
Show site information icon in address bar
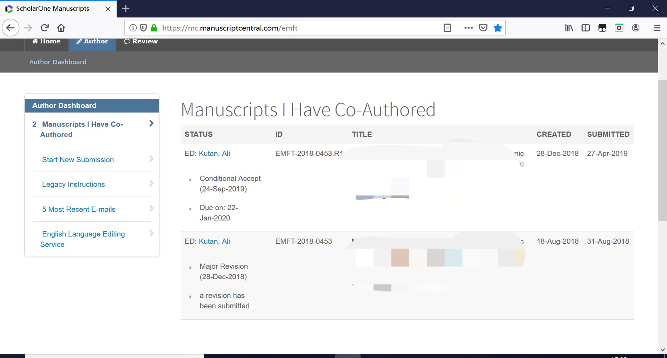pos(133,28)
